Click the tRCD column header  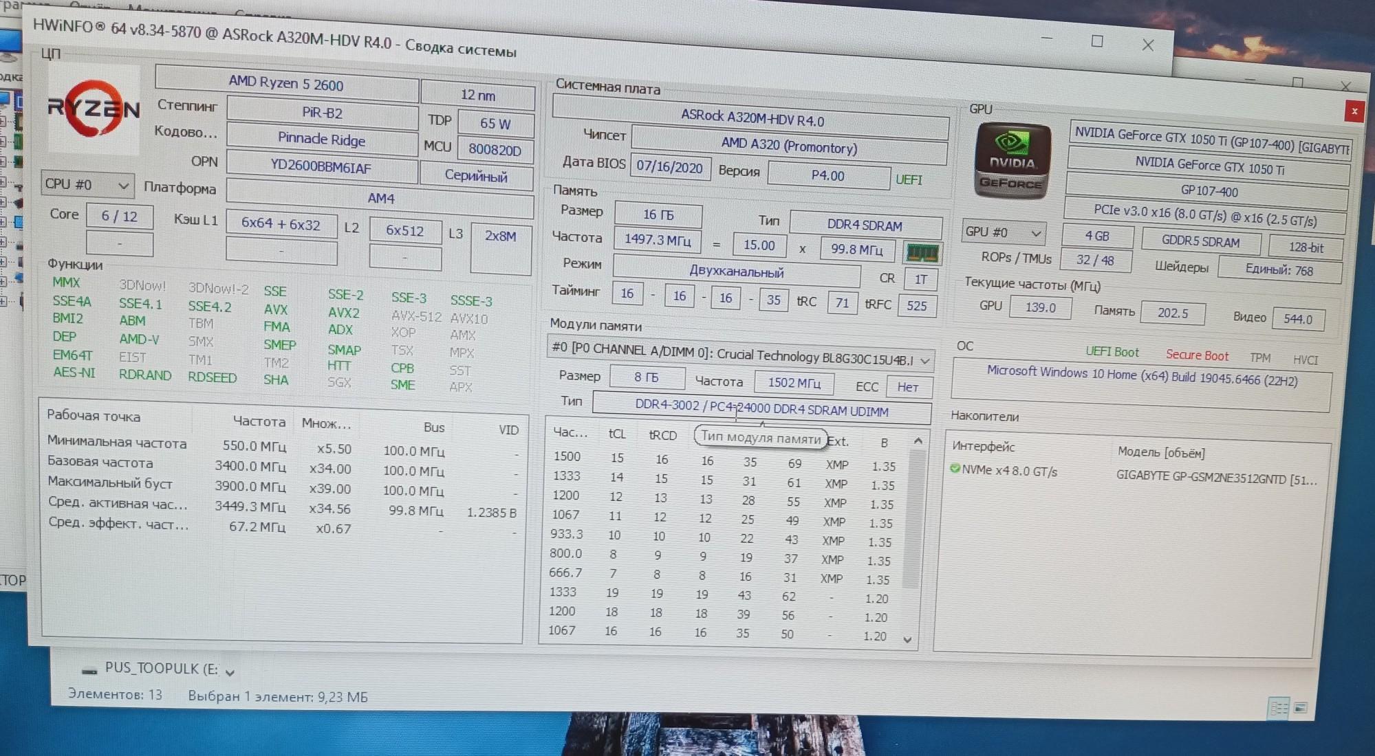[663, 436]
